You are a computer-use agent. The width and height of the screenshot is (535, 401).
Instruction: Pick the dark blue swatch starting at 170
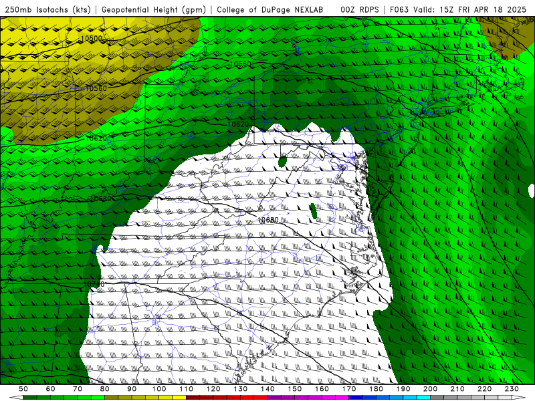356,398
